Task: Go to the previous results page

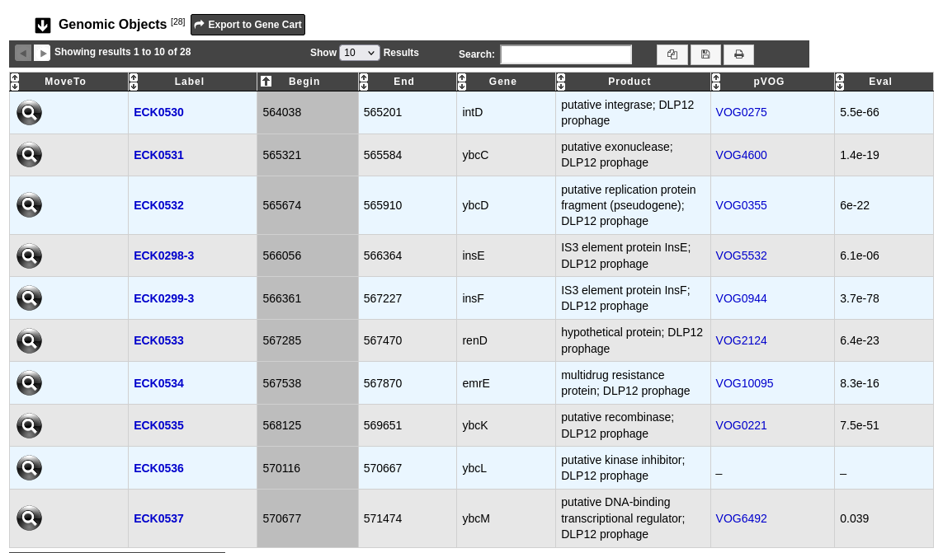Action: pos(23,53)
